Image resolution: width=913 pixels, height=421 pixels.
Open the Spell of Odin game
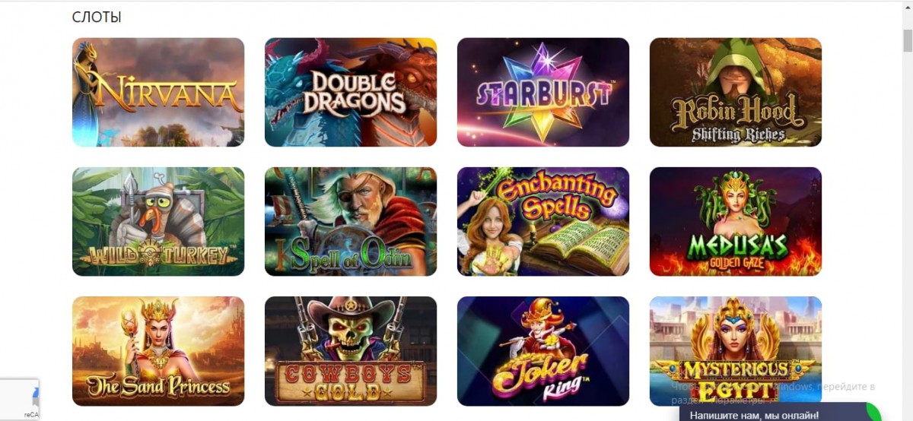(351, 221)
